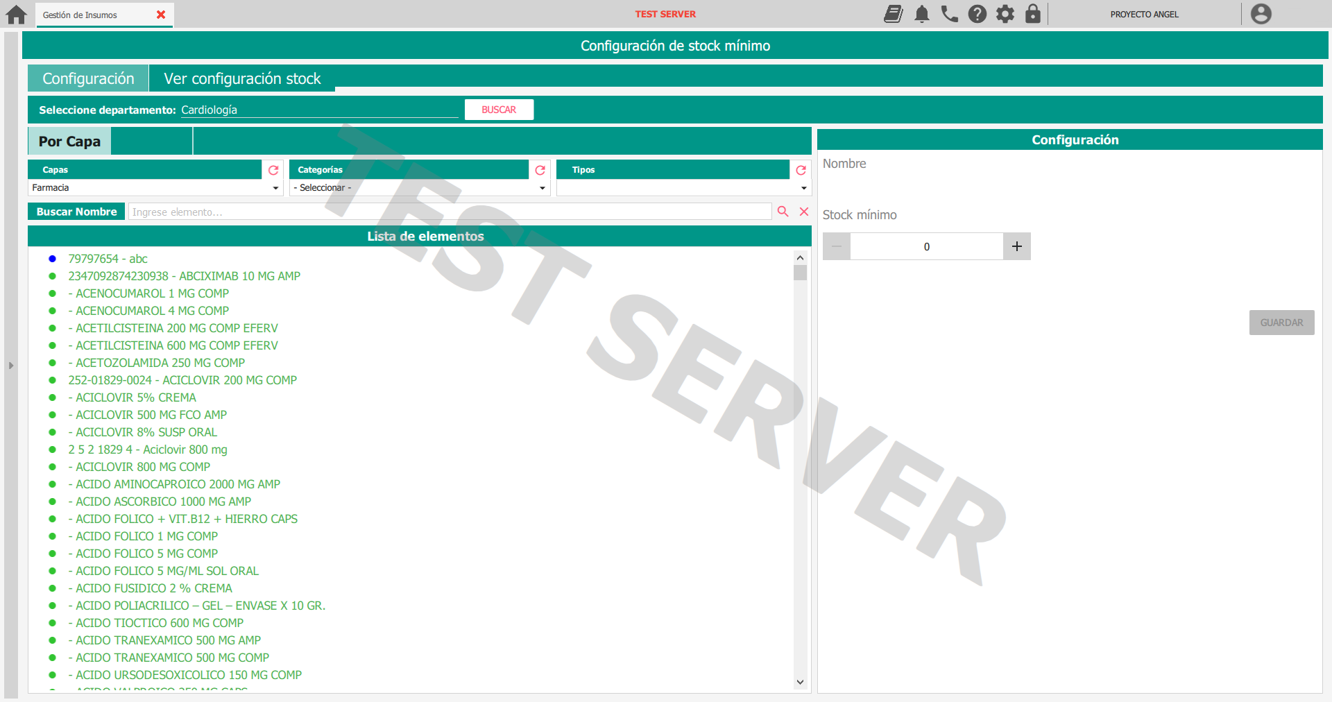
Task: Open the manual book icon
Action: coord(893,14)
